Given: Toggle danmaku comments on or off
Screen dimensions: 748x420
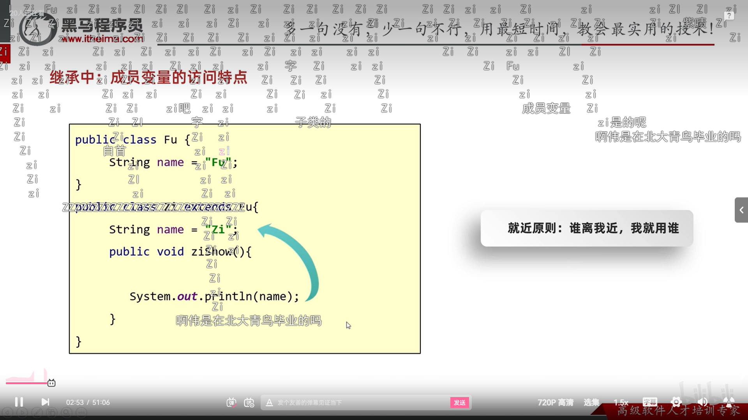Looking at the screenshot, I should (231, 402).
